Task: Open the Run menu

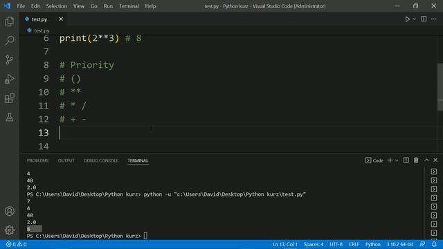Action: (x=108, y=6)
